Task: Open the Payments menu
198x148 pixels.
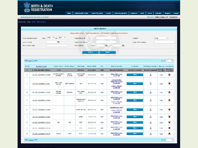Action: [x=134, y=13]
